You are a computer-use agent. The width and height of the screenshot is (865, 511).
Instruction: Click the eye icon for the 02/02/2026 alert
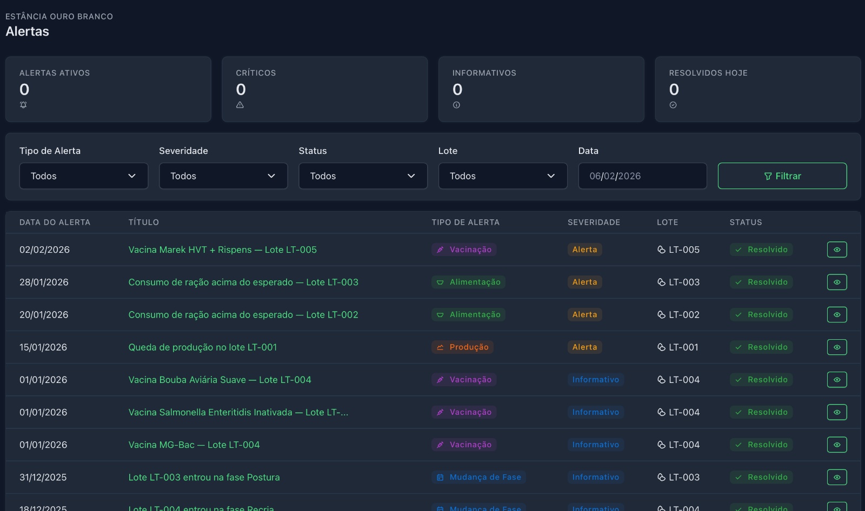(x=836, y=250)
